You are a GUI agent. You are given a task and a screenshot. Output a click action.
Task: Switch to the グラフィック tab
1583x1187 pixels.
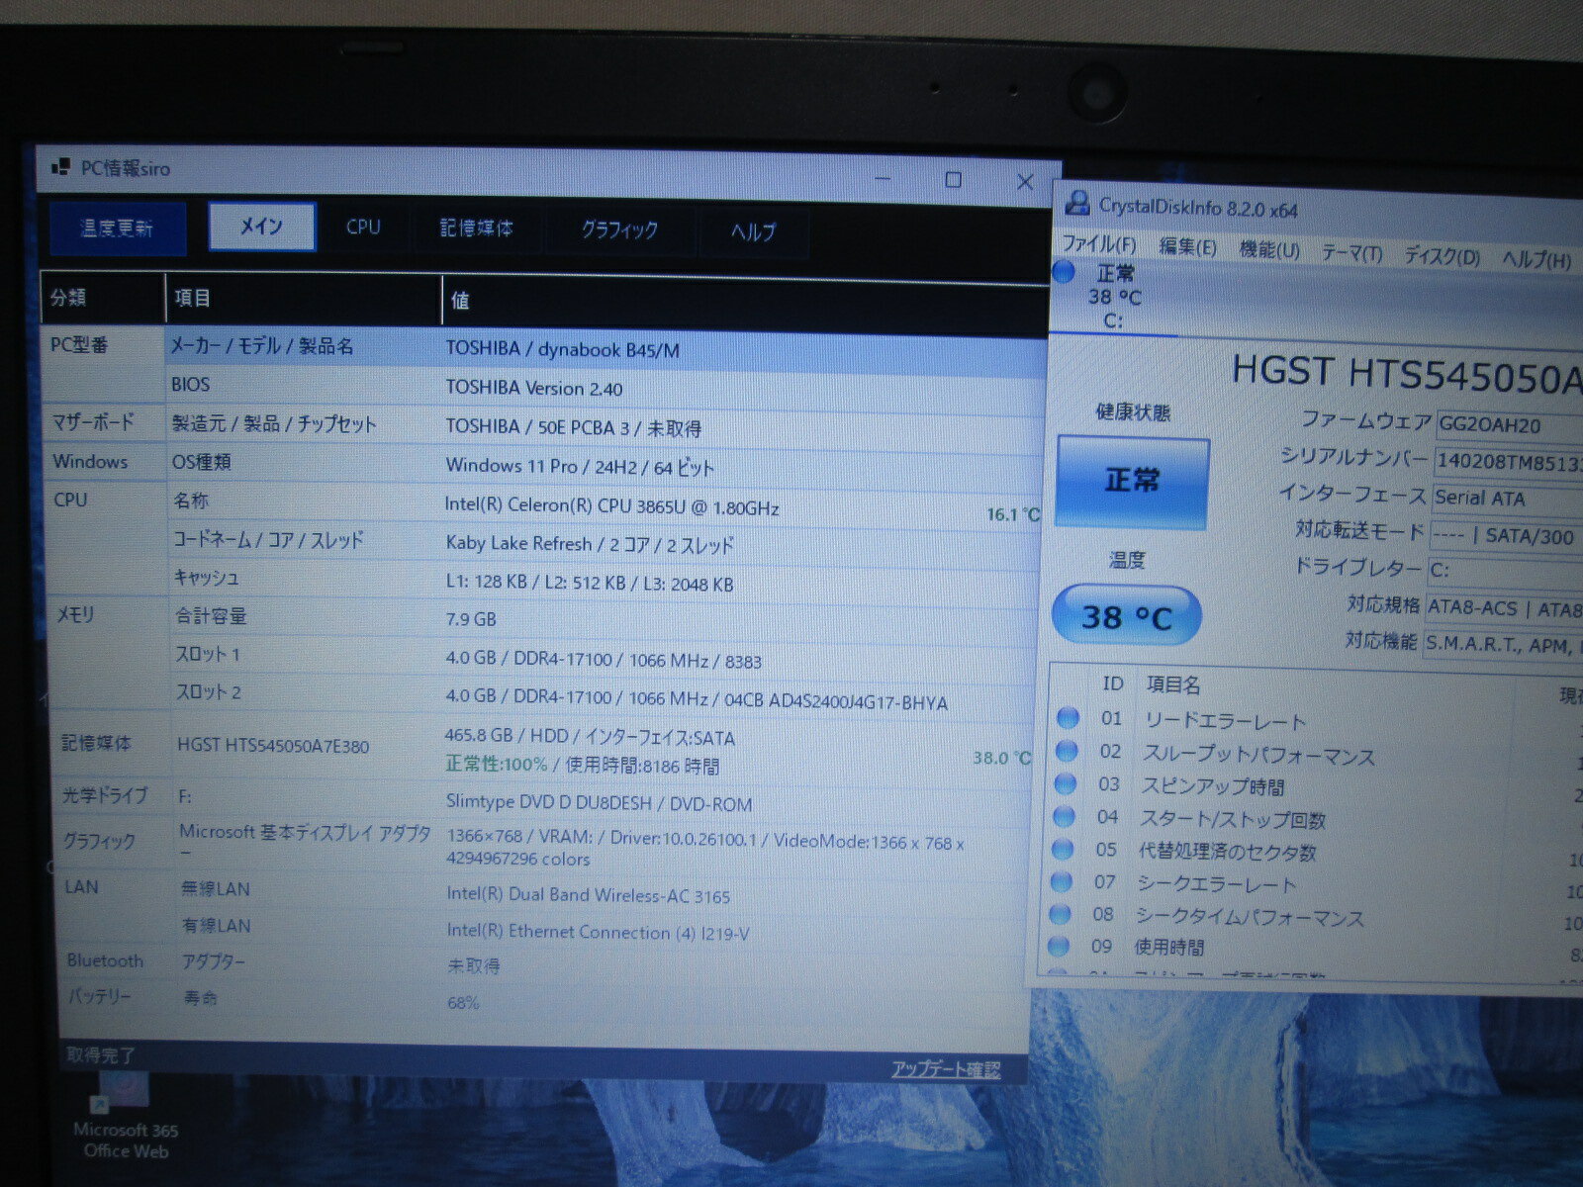point(619,229)
